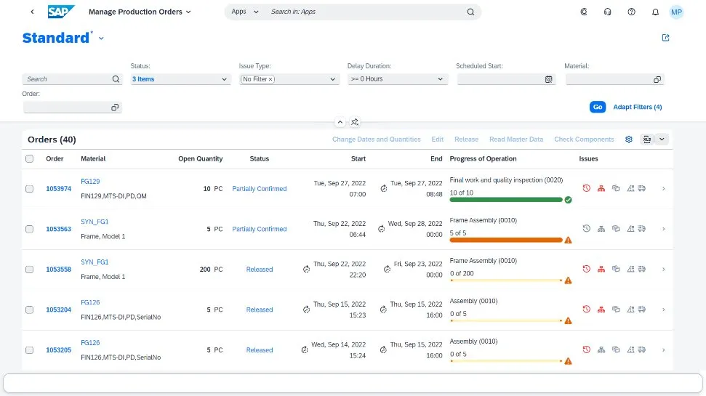
Task: Click the share icon below the header
Action: (665, 38)
